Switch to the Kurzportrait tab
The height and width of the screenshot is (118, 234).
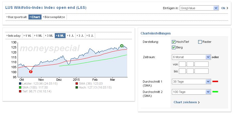[17, 17]
